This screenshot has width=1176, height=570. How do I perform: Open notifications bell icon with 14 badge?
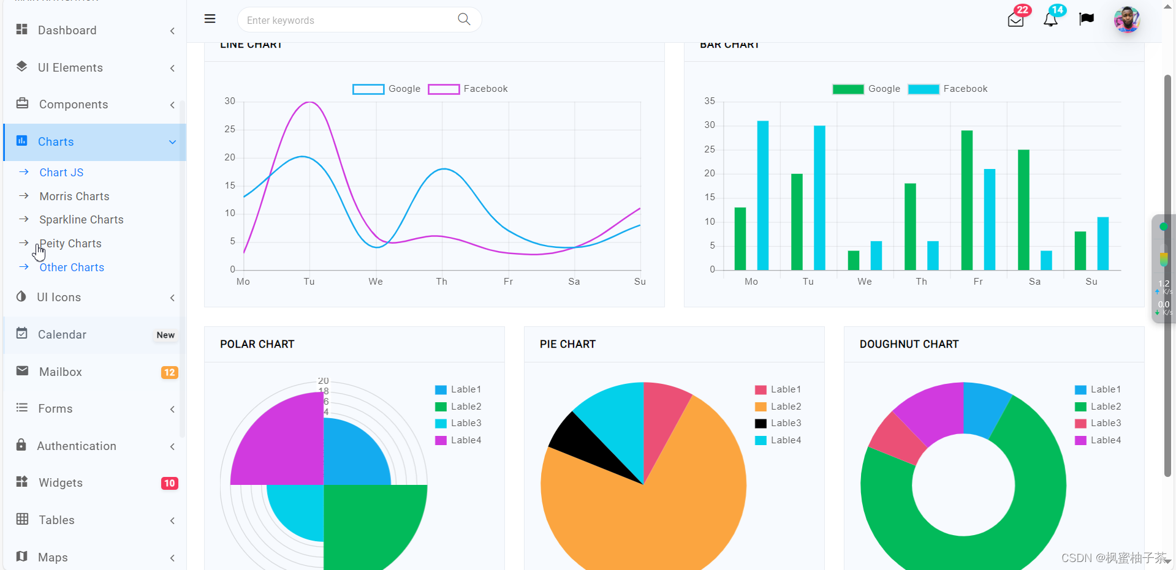[x=1050, y=20]
